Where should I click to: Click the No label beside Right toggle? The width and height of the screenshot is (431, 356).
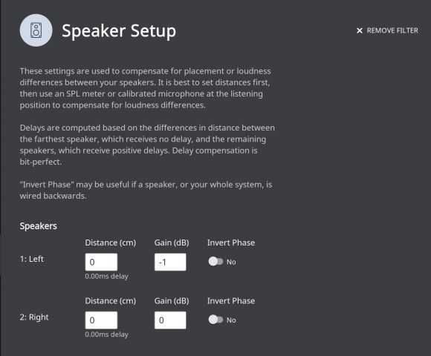[x=231, y=320]
